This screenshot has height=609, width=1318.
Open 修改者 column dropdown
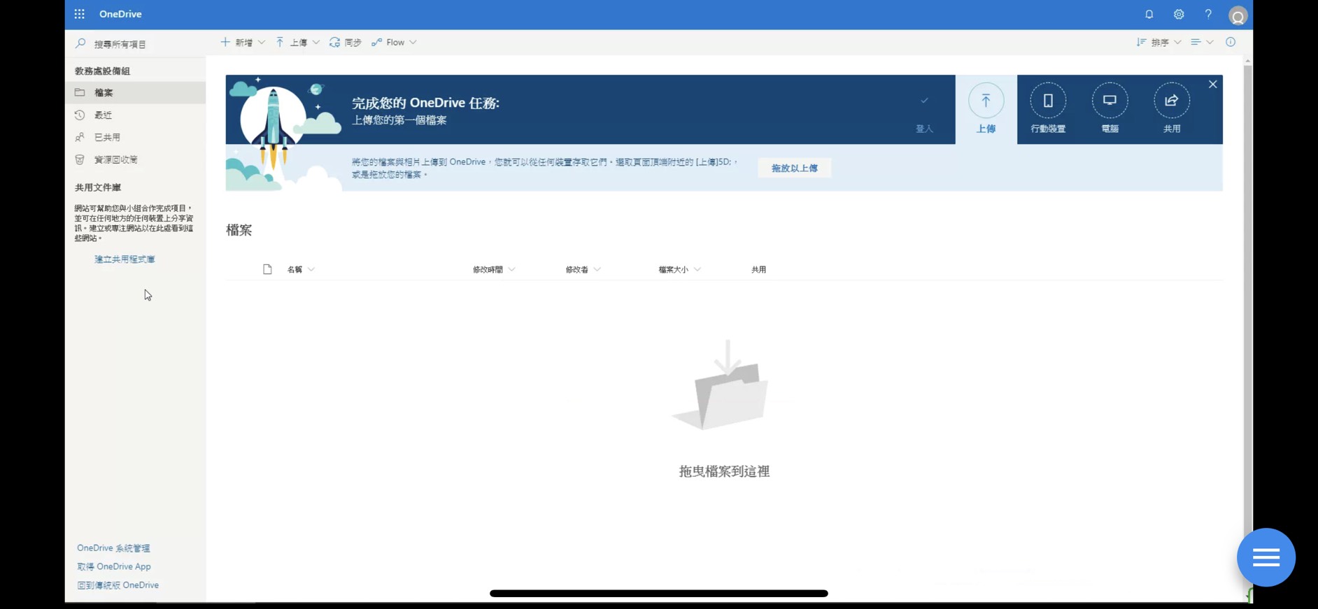(583, 269)
